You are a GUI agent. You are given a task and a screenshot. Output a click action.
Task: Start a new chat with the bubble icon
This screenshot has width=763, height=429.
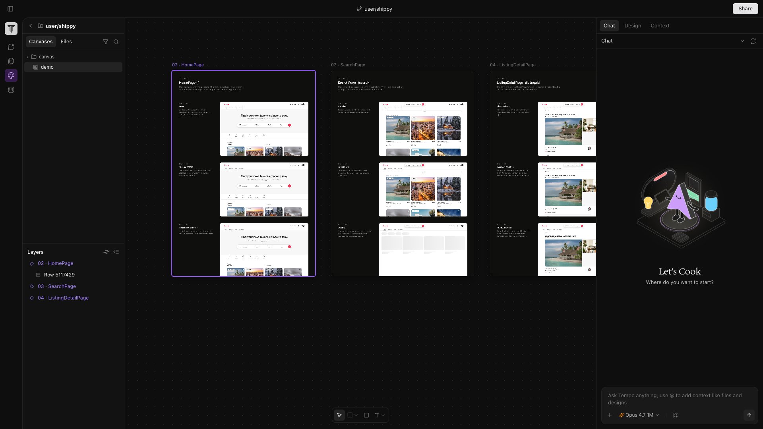pos(753,41)
